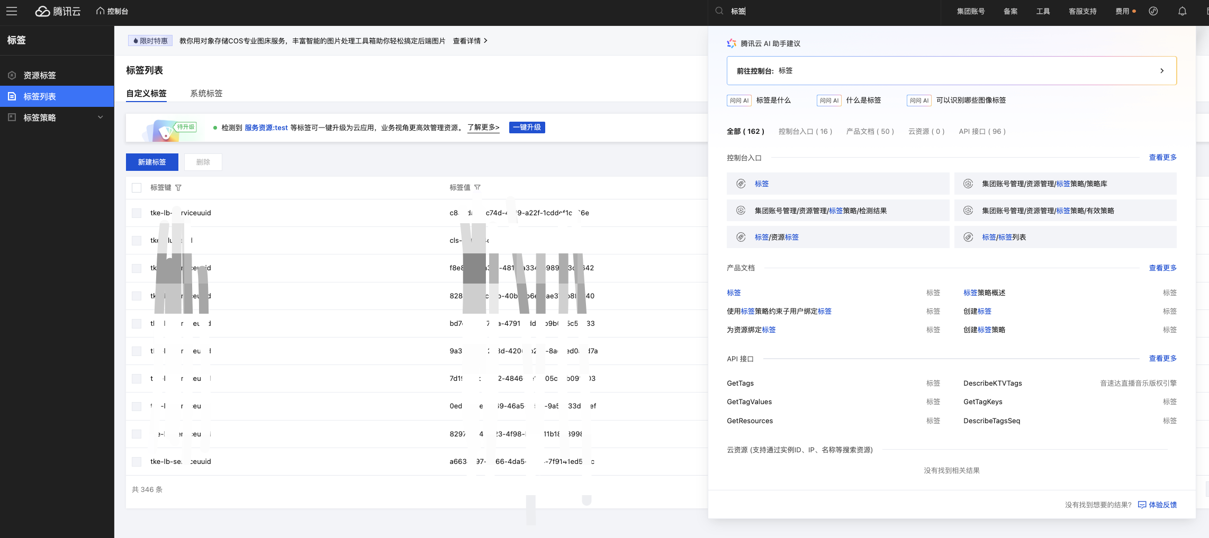
Task: Click the tag key filter icon
Action: 178,188
